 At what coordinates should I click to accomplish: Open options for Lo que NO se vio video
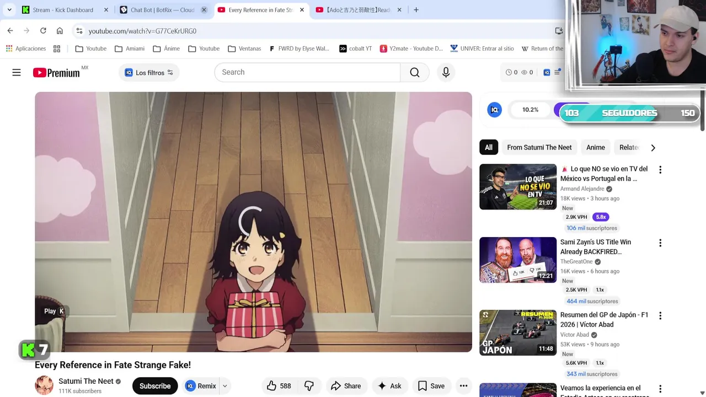(x=660, y=170)
